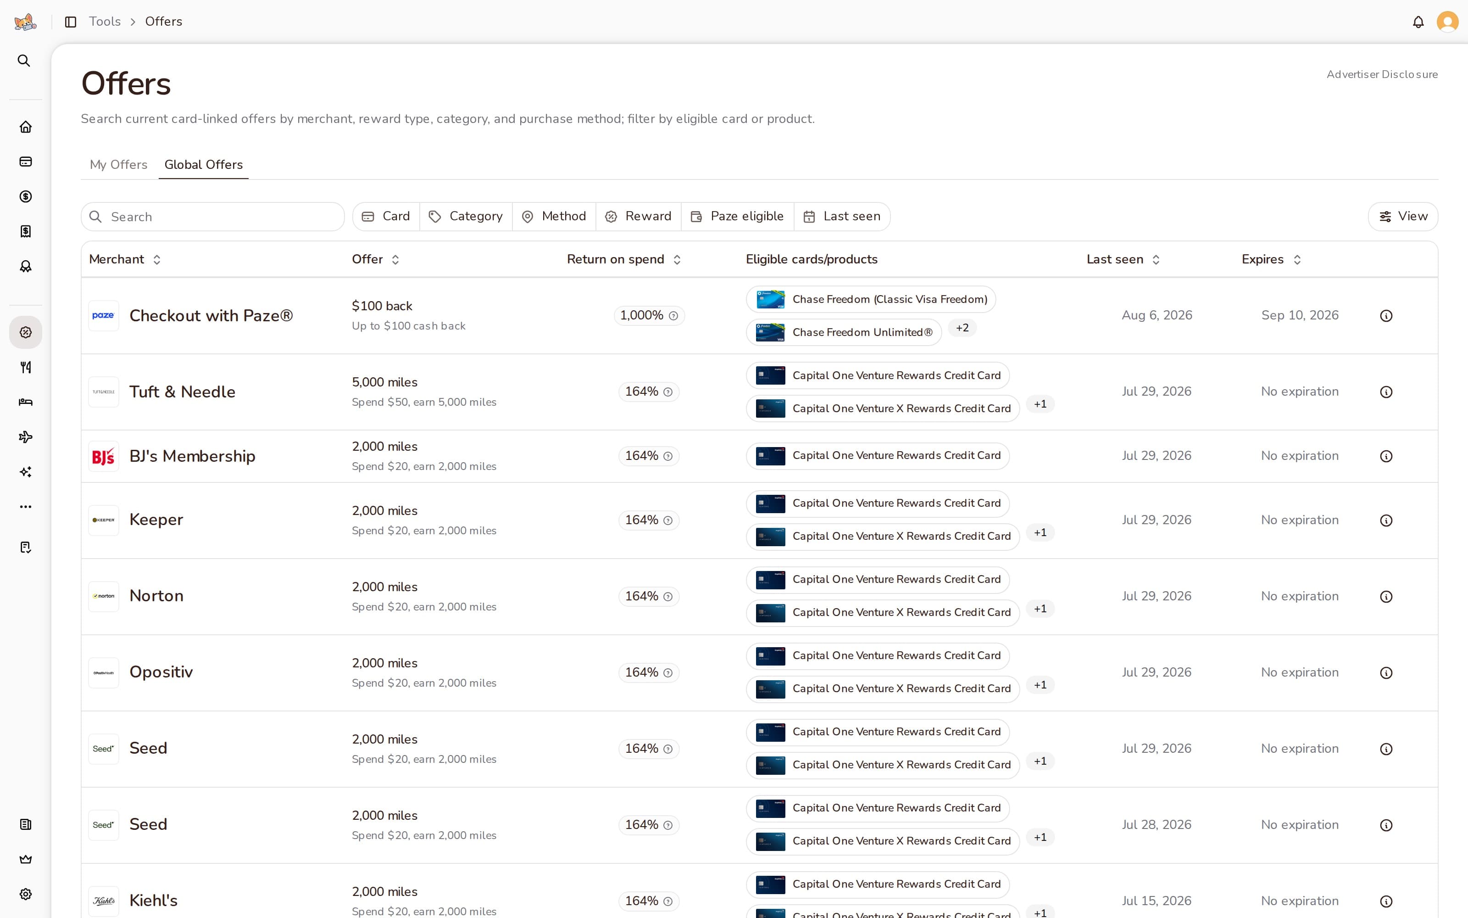
Task: Open the Tuft & Needle merchant row
Action: coord(760,392)
